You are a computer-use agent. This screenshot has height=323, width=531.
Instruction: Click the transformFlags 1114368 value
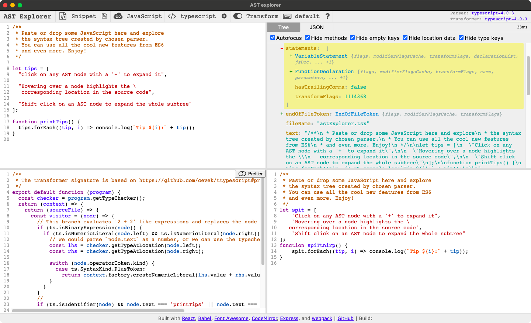pyautogui.click(x=355, y=97)
